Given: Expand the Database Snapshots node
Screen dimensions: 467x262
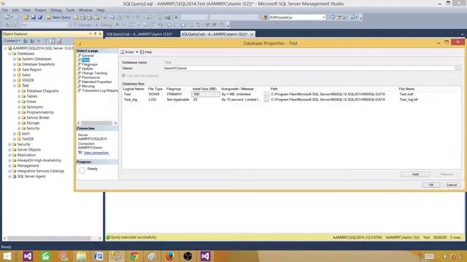Looking at the screenshot, I should click(15, 65).
